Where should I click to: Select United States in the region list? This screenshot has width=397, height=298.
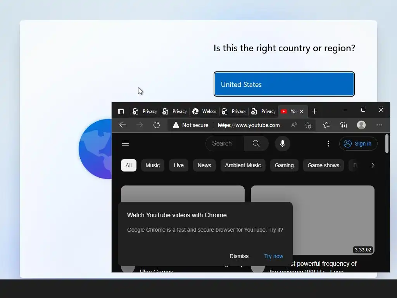284,84
